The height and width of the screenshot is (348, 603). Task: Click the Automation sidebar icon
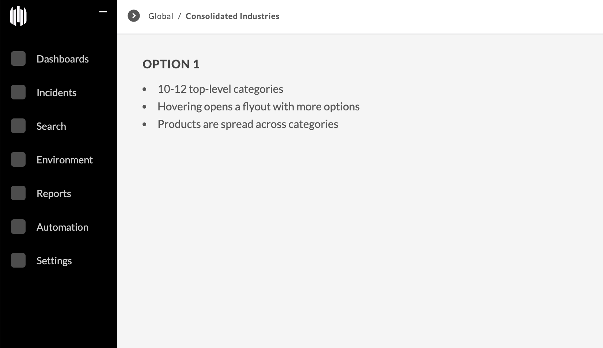coord(18,227)
